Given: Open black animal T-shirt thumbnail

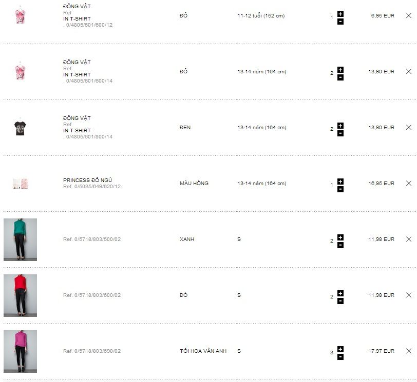Looking at the screenshot, I should (x=20, y=127).
